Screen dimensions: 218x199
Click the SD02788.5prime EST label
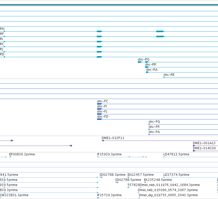[128, 180]
